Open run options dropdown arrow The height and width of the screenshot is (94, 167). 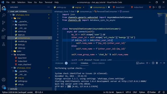pyautogui.click(x=156, y=7)
